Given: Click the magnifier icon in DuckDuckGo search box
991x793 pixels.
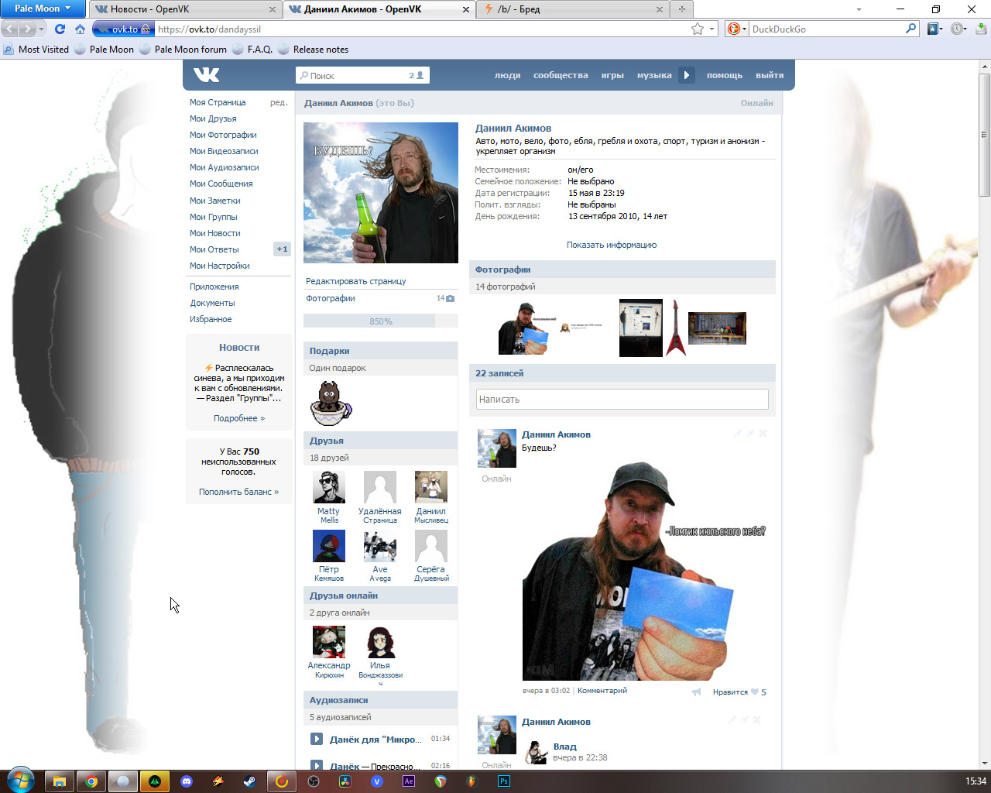Looking at the screenshot, I should pyautogui.click(x=911, y=29).
